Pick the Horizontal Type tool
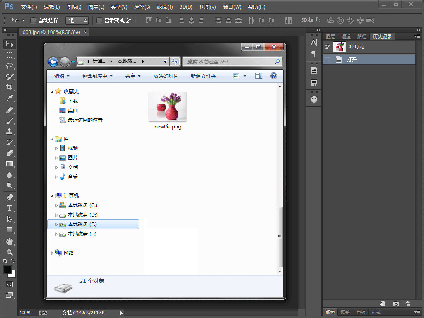 pyautogui.click(x=10, y=208)
